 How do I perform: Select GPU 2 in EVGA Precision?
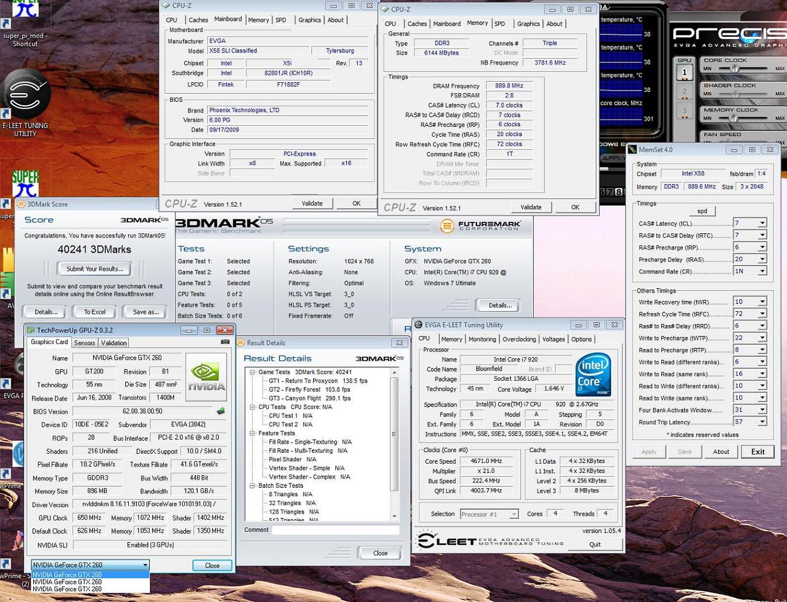click(x=684, y=92)
